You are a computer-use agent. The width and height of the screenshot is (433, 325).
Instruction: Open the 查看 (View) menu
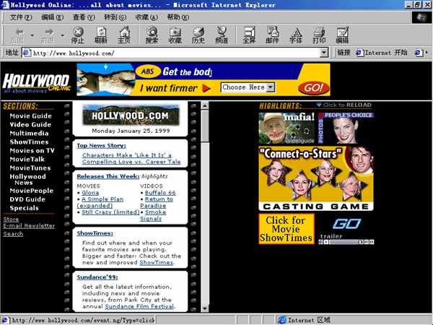click(84, 17)
